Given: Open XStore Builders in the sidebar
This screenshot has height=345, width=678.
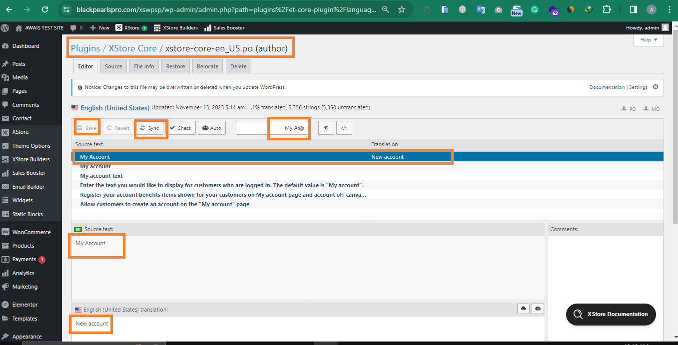Looking at the screenshot, I should 31,159.
